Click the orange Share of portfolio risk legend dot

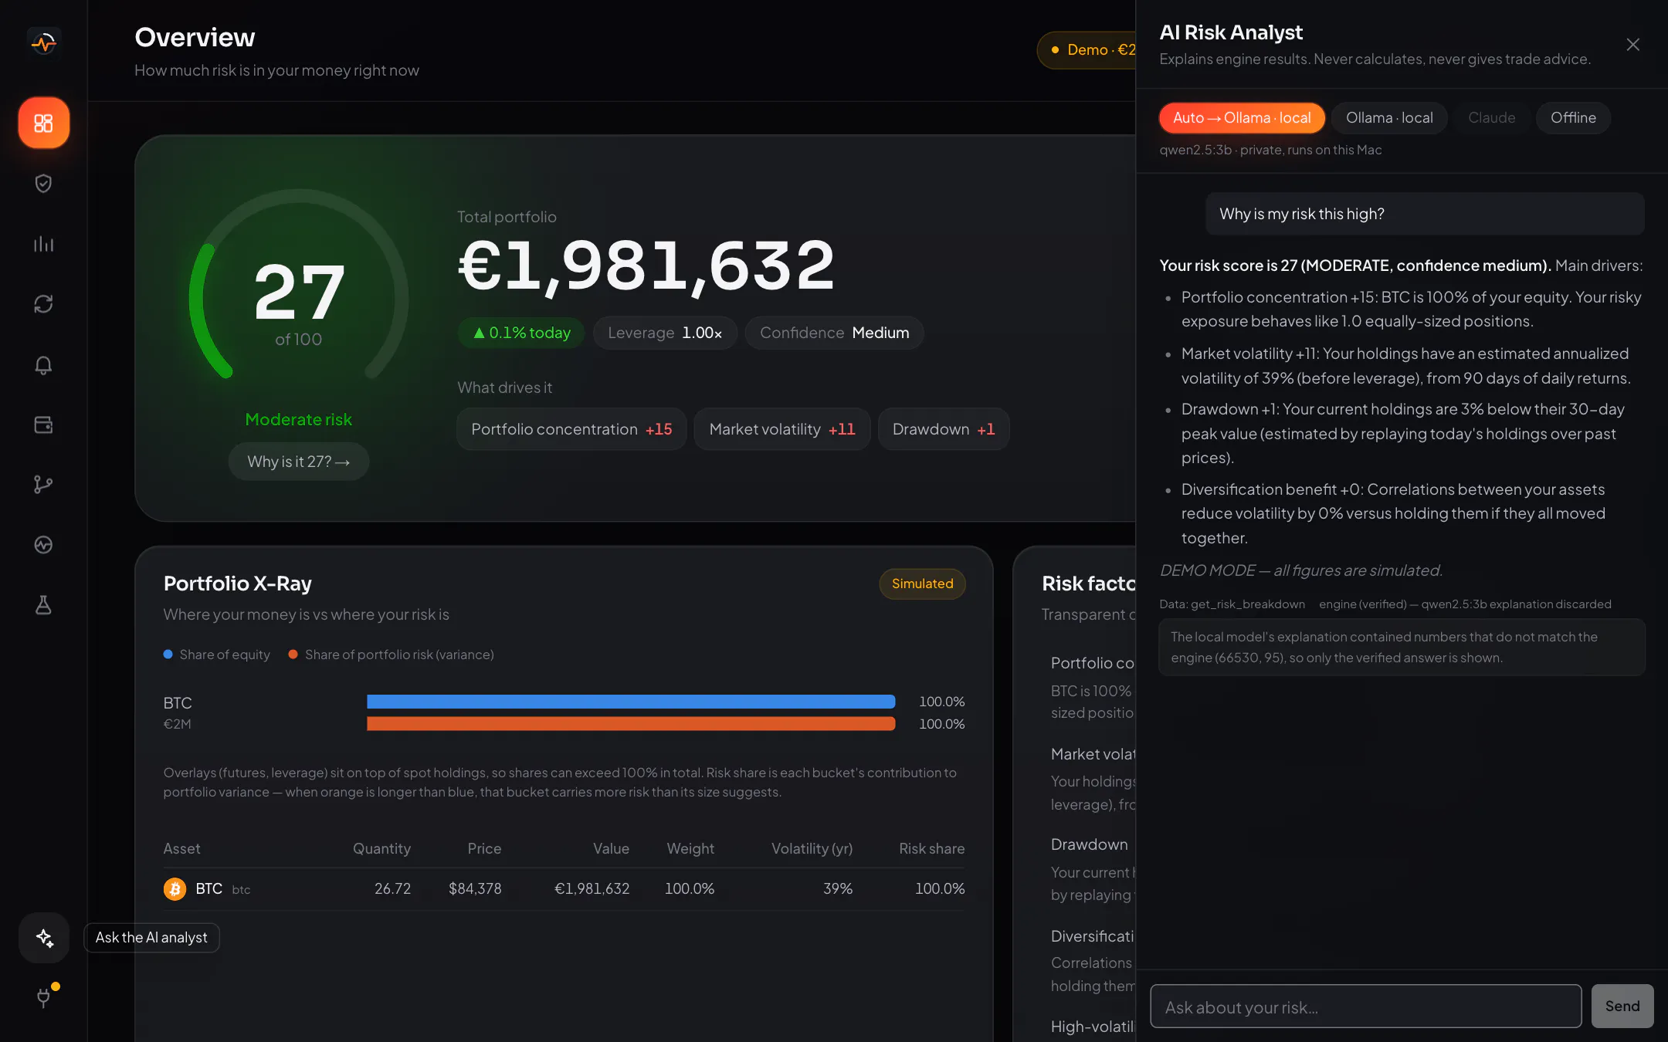pyautogui.click(x=293, y=655)
